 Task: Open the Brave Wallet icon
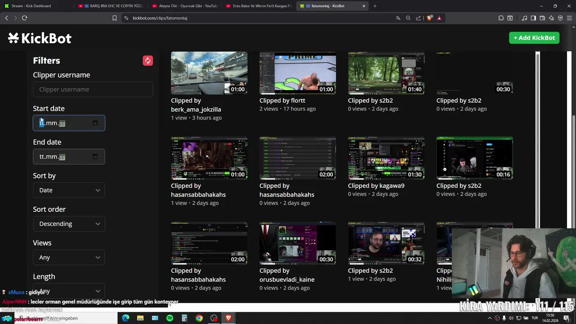542,18
